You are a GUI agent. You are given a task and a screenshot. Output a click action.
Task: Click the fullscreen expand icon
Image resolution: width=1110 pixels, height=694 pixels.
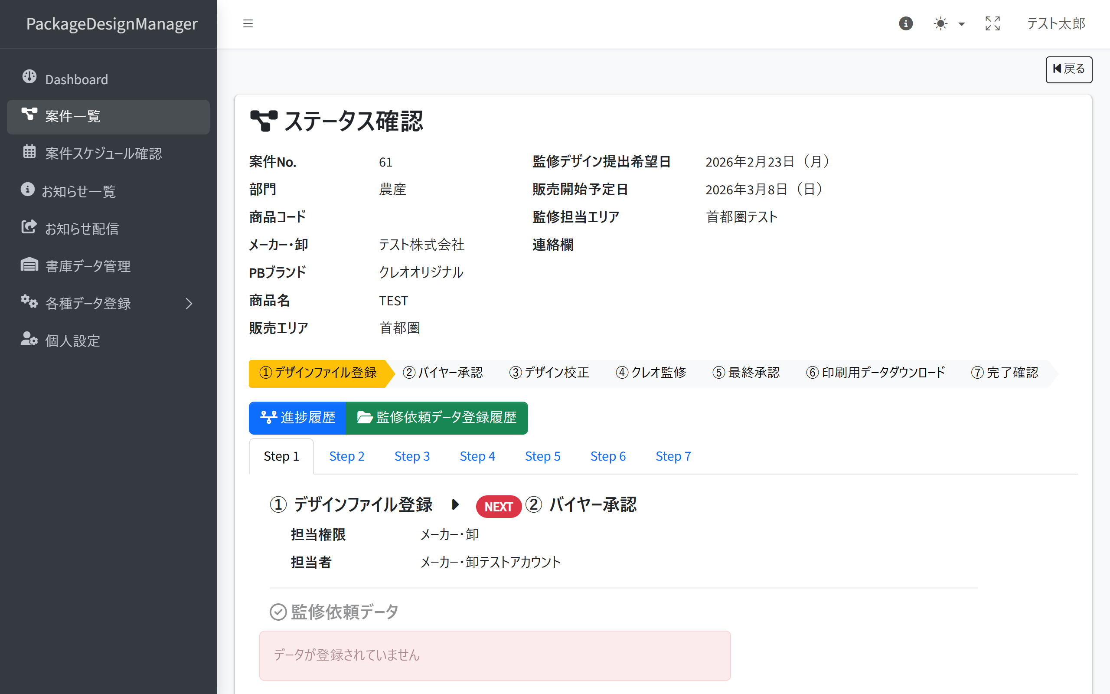992,23
